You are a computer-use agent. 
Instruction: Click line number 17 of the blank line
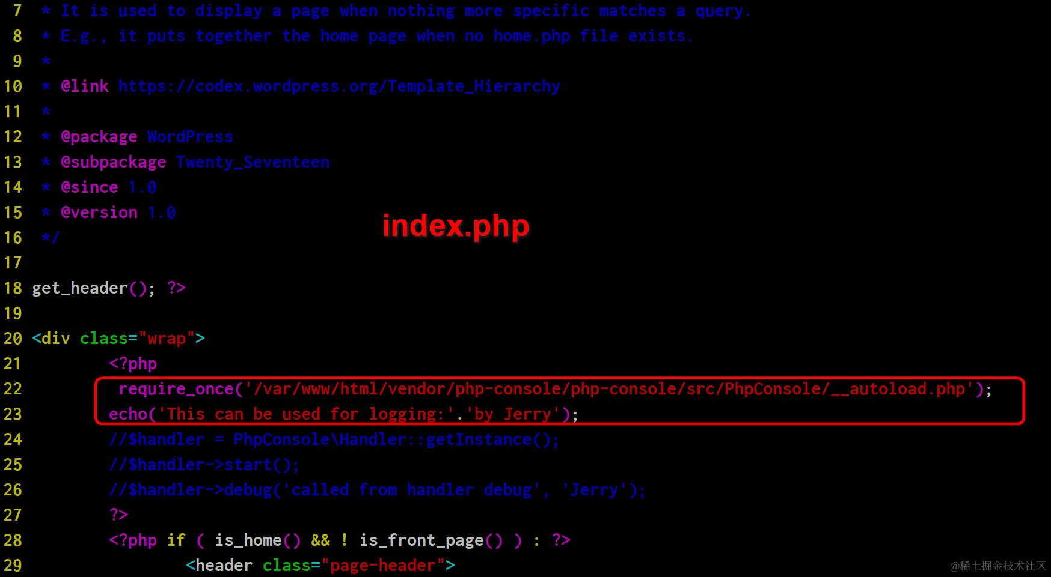pyautogui.click(x=13, y=263)
